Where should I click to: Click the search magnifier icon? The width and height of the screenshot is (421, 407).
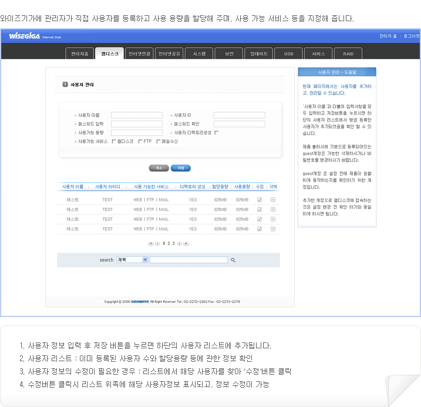click(233, 260)
